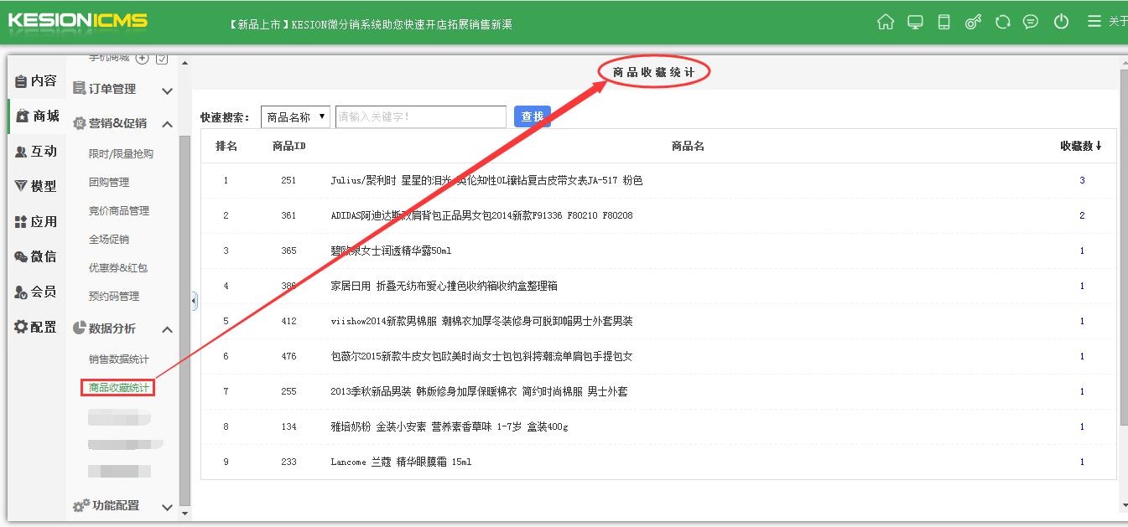Click the power logout icon

pyautogui.click(x=1061, y=22)
